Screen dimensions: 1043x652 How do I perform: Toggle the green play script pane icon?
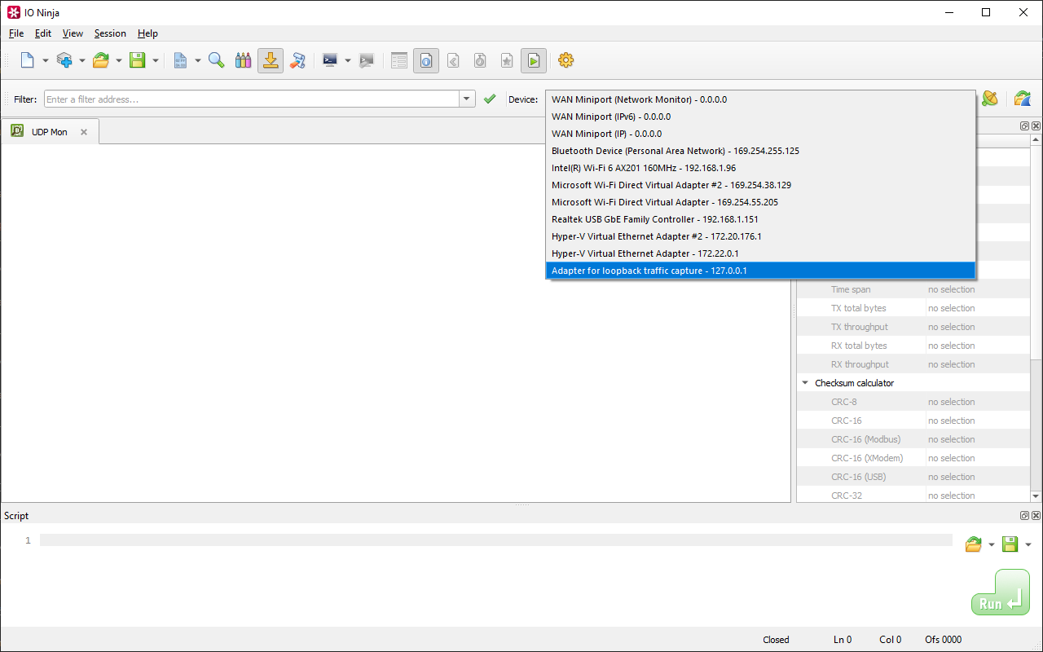coord(534,60)
